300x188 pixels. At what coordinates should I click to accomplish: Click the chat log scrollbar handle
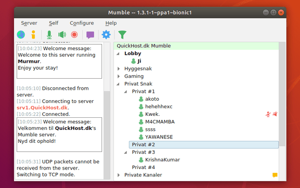pyautogui.click(x=107, y=135)
